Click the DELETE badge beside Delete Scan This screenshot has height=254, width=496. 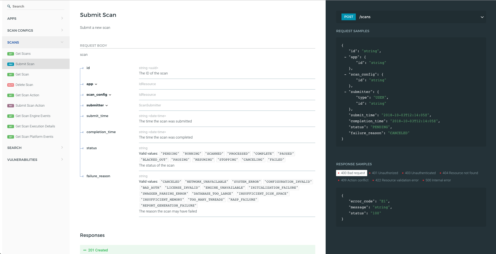pyautogui.click(x=11, y=85)
